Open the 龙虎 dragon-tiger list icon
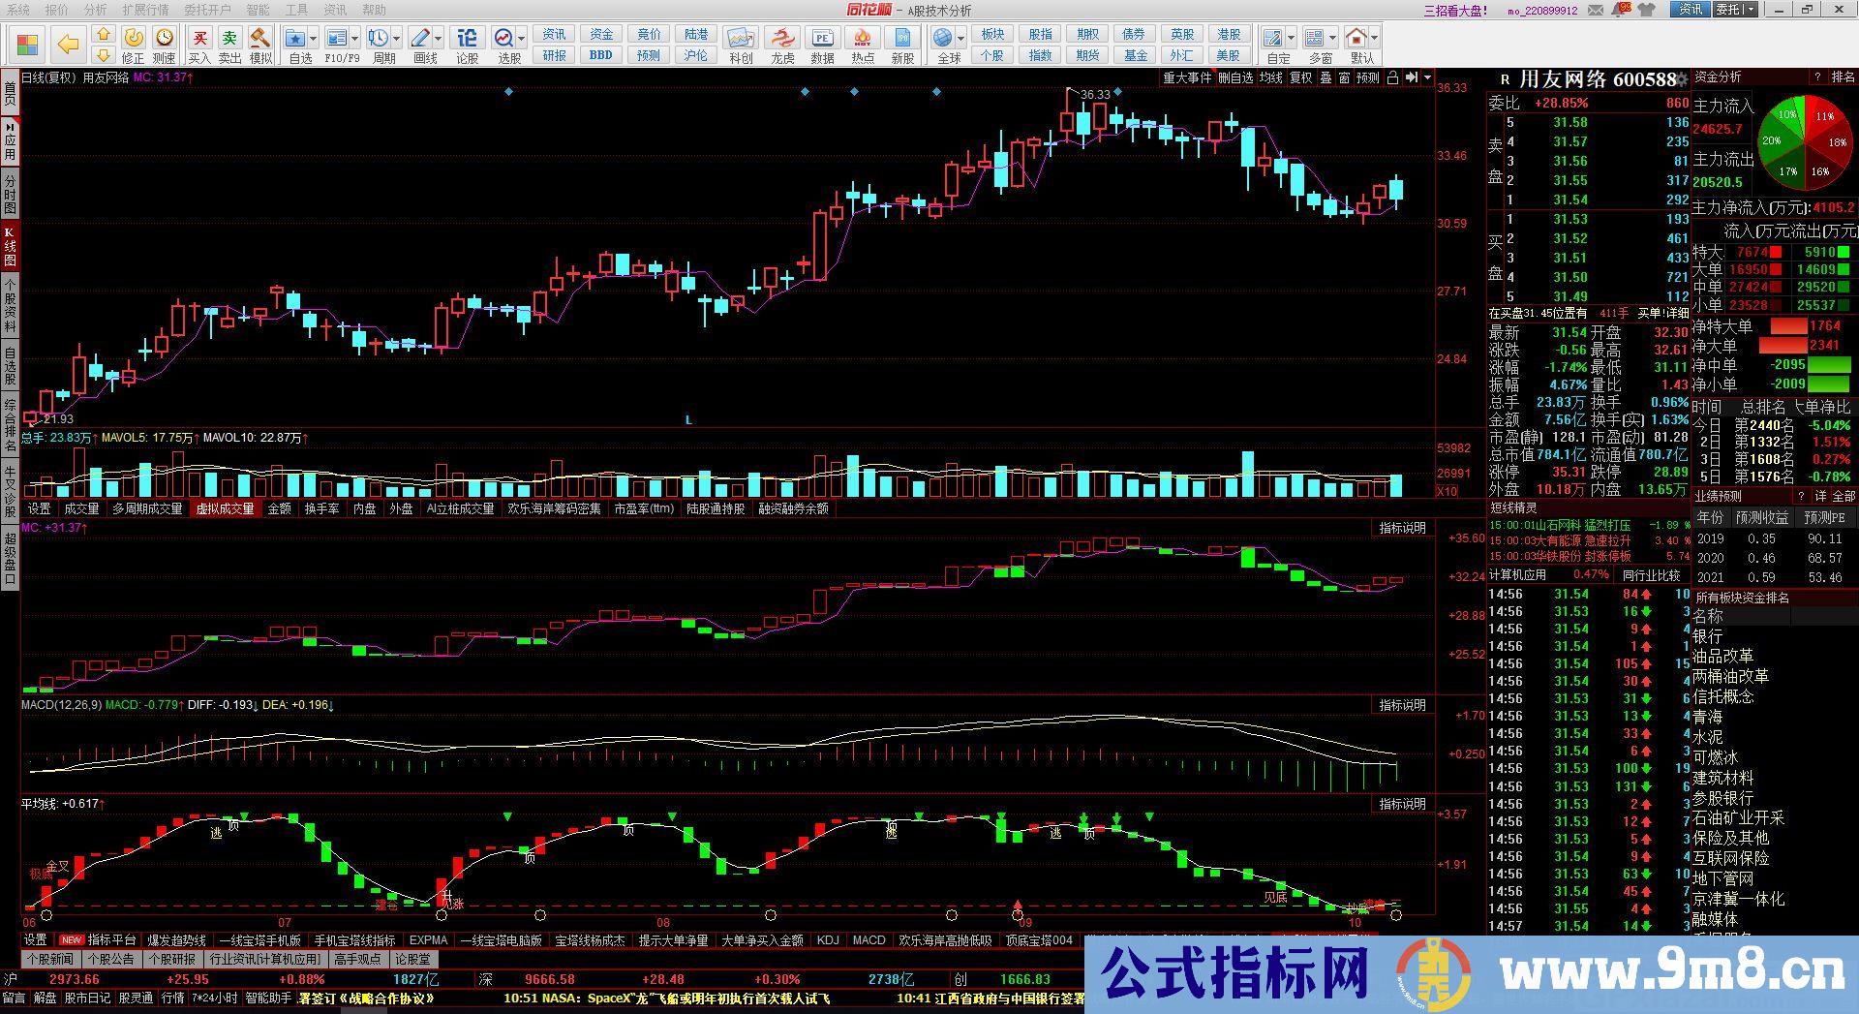Viewport: 1859px width, 1014px height. [782, 46]
